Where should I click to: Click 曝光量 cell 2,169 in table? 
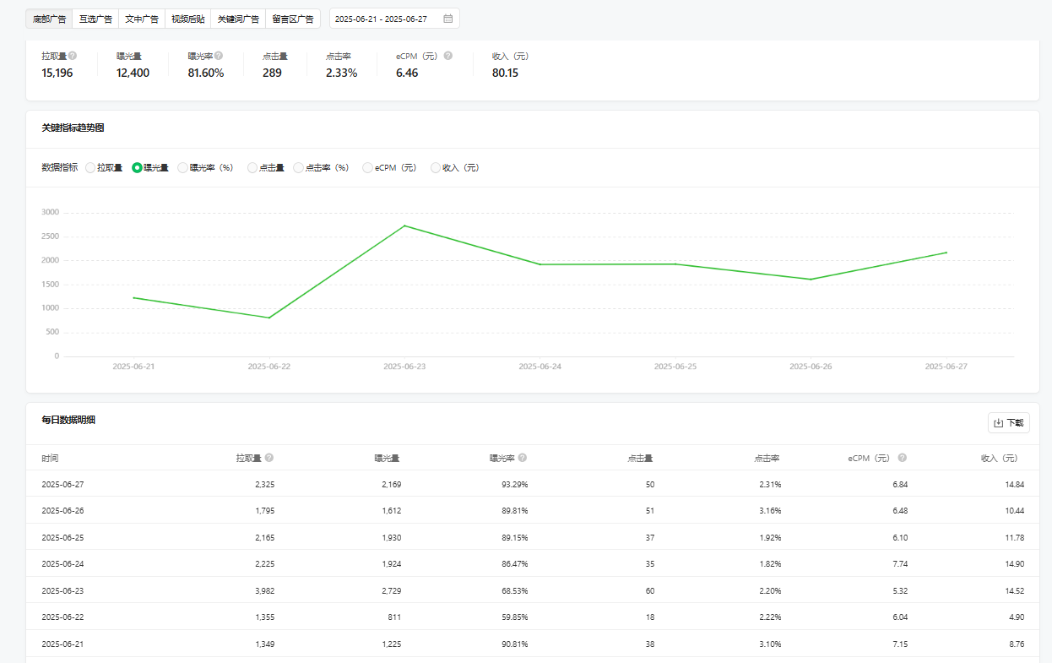click(x=391, y=485)
